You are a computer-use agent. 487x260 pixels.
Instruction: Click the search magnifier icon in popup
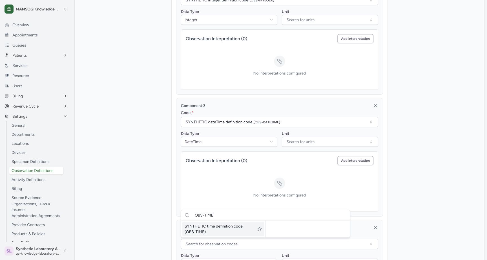coord(187,215)
